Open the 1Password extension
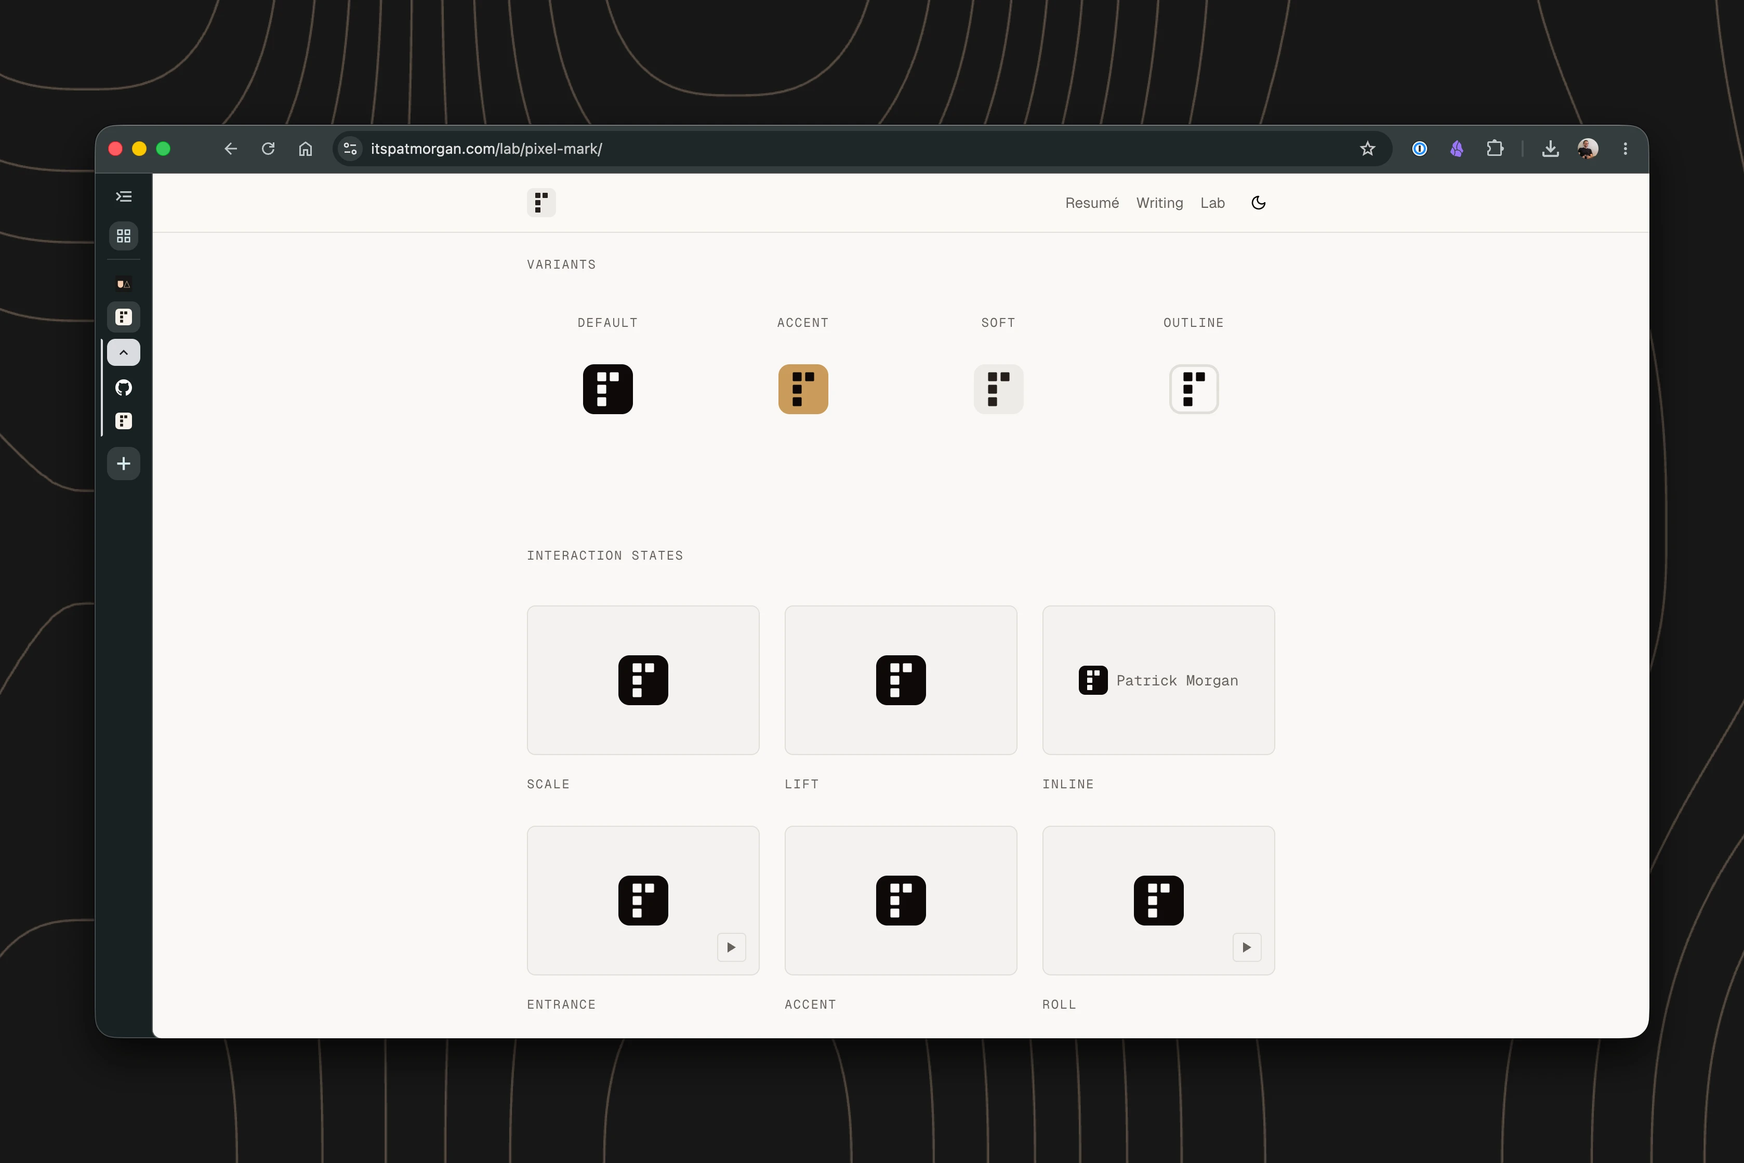Screen dimensions: 1744x1163 point(1419,148)
